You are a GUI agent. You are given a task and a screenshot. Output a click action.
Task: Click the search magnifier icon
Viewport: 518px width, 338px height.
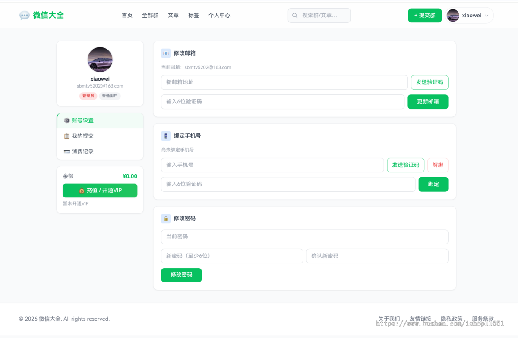(x=295, y=16)
